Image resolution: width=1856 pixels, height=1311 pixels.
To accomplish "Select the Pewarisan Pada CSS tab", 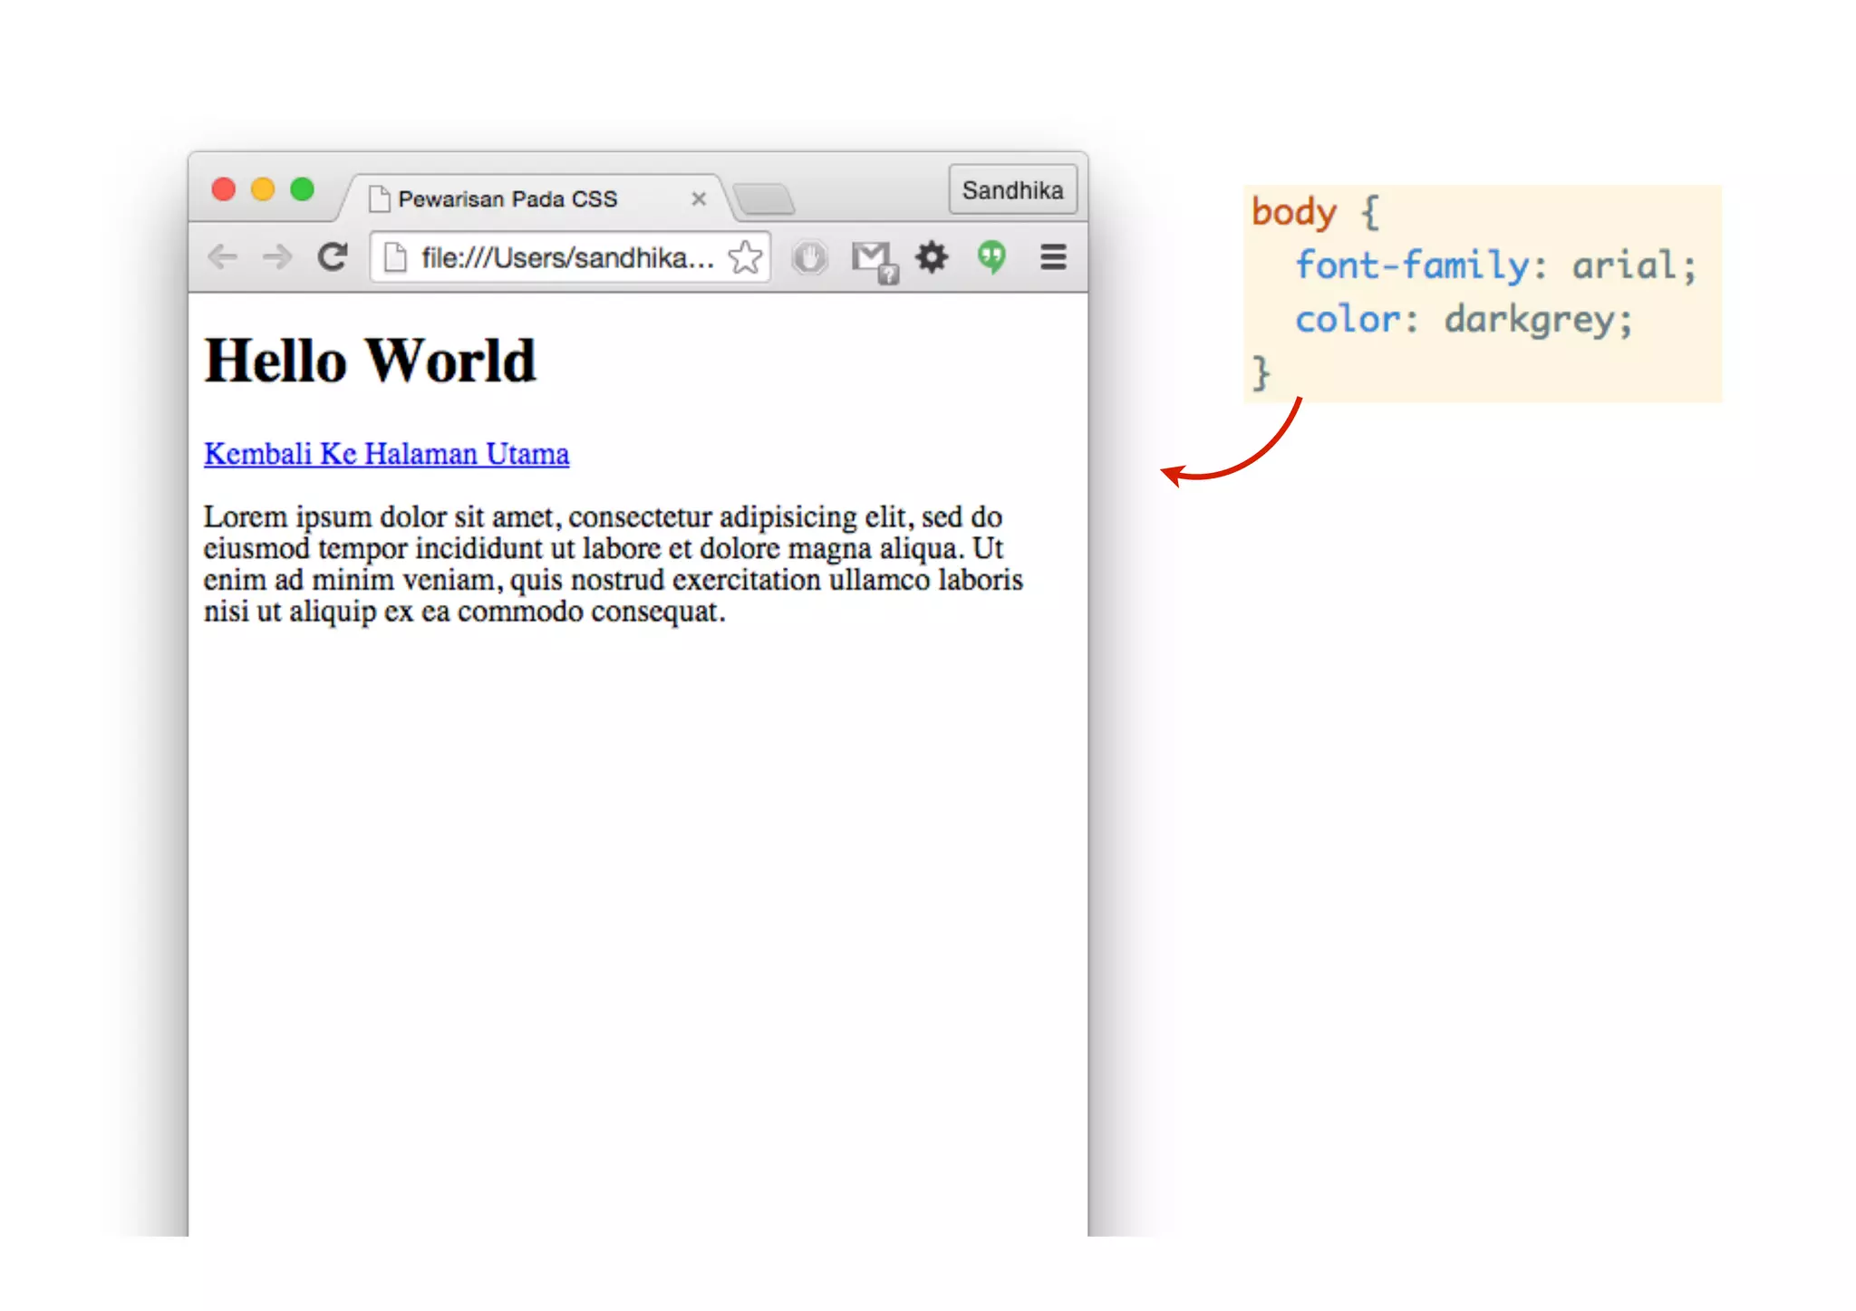I will coord(507,199).
